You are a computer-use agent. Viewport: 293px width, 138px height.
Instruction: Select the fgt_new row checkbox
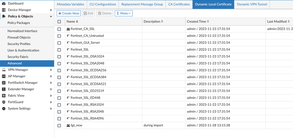click(x=59, y=125)
